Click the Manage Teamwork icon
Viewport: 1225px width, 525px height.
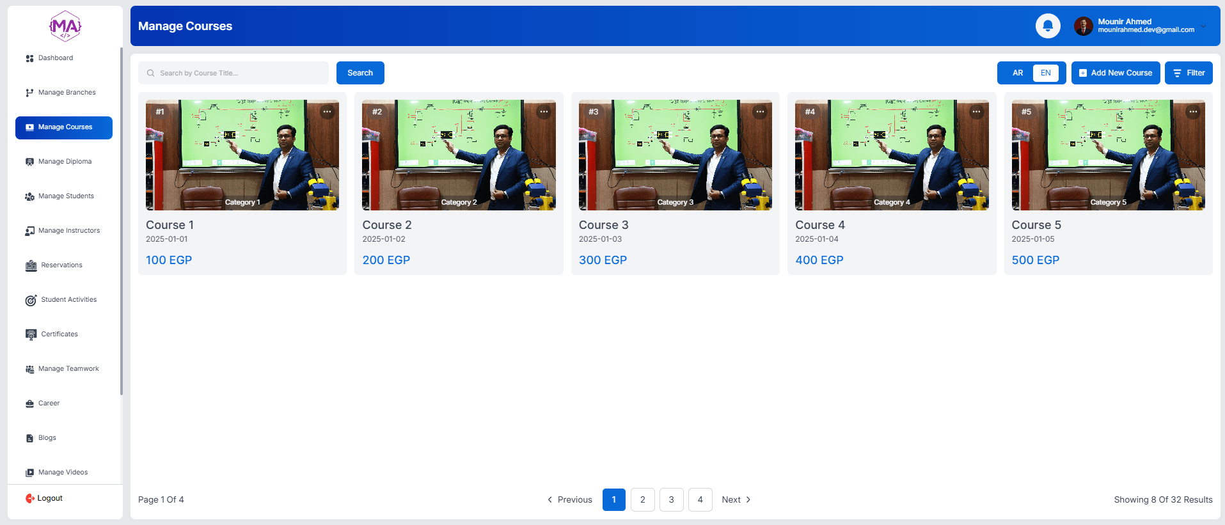pos(29,369)
